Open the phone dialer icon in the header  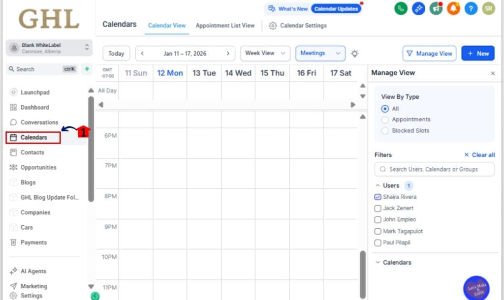(x=401, y=8)
